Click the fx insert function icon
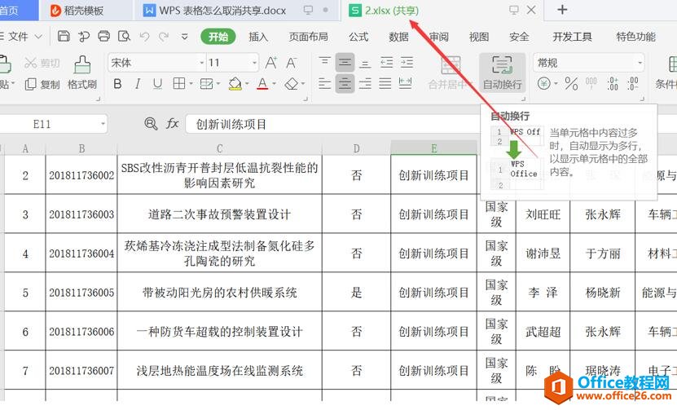Screen dimensions: 677x410 pos(172,124)
